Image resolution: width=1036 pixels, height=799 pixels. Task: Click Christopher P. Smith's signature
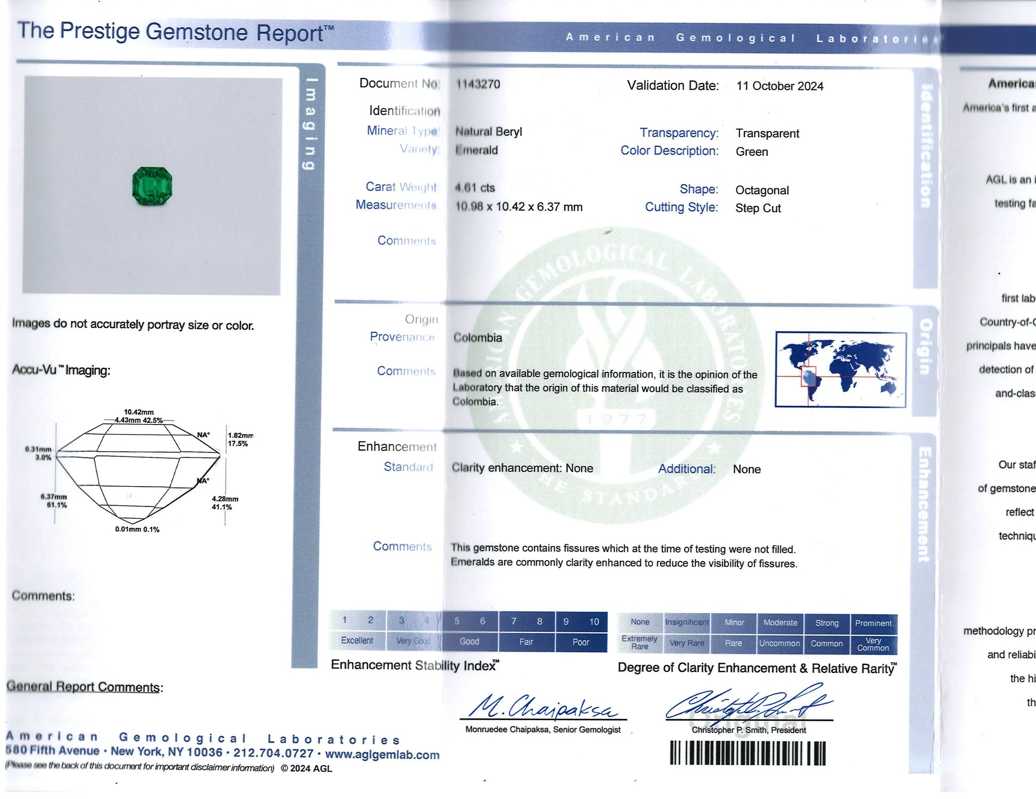click(x=748, y=704)
